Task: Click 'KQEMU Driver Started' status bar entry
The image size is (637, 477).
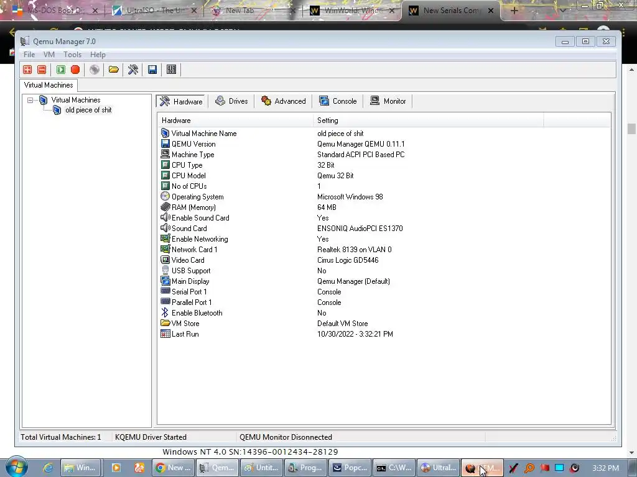Action: (151, 437)
